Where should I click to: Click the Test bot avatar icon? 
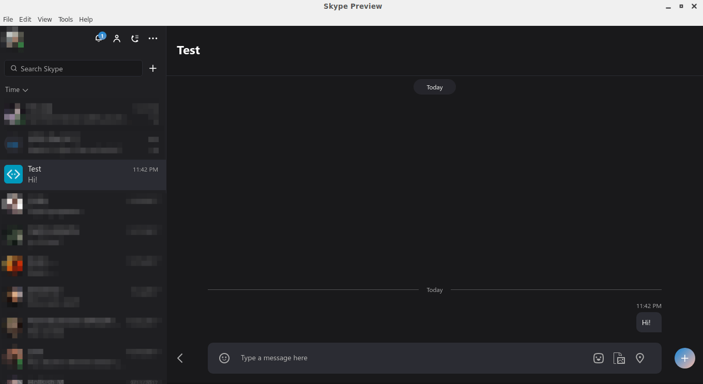[x=13, y=174]
